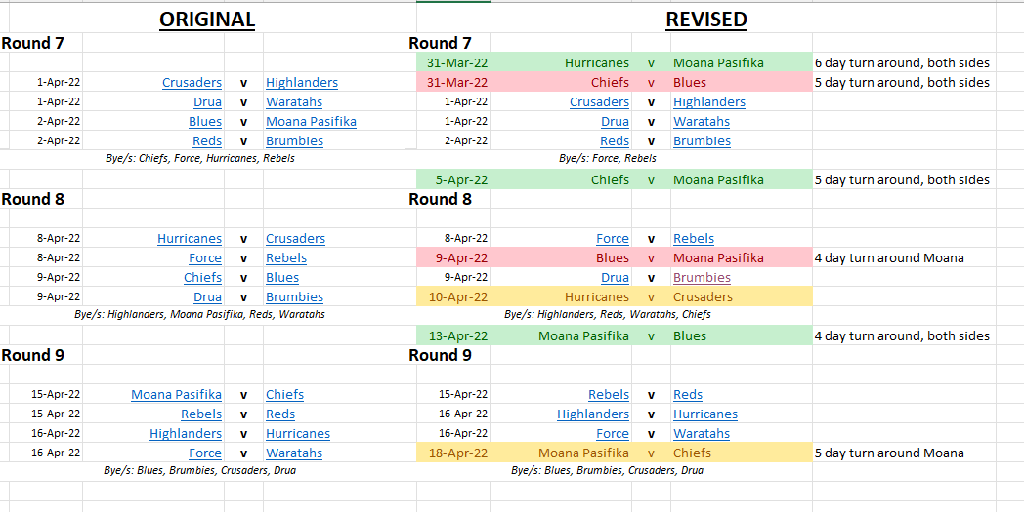Select the yellow Hurricanes cell dated 10-Apr-22
Image resolution: width=1024 pixels, height=512 pixels.
597,297
